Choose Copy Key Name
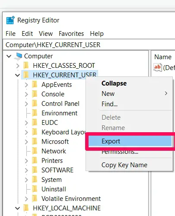175x216 pixels. click(x=129, y=165)
